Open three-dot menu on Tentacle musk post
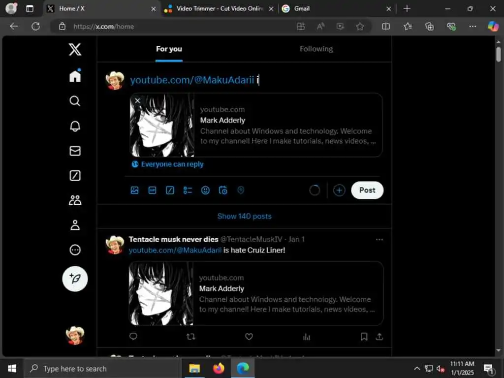The width and height of the screenshot is (504, 378). (x=379, y=240)
